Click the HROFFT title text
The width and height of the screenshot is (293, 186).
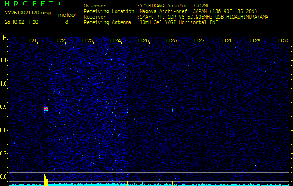pyautogui.click(x=28, y=4)
